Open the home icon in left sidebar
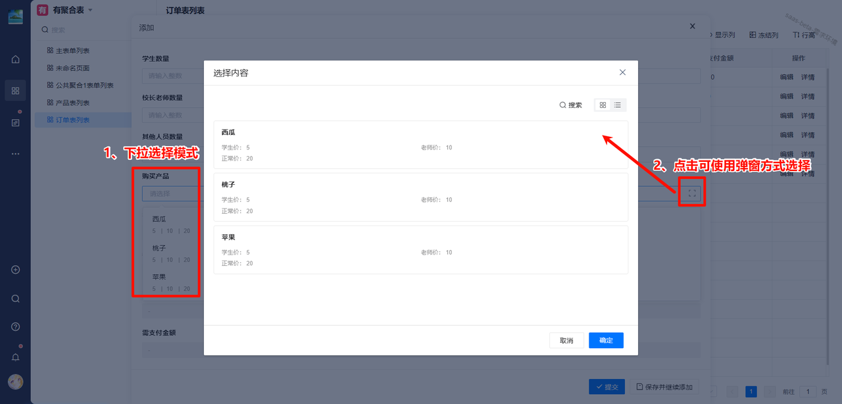 15,60
